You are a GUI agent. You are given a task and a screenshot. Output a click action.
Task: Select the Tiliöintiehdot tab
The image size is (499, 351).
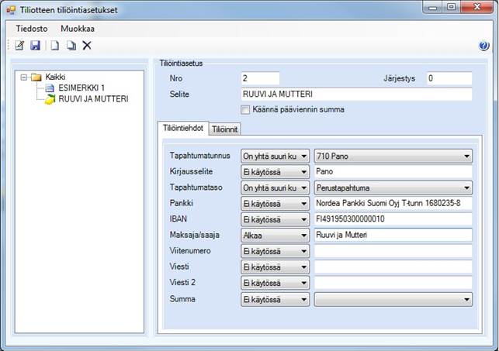[182, 128]
